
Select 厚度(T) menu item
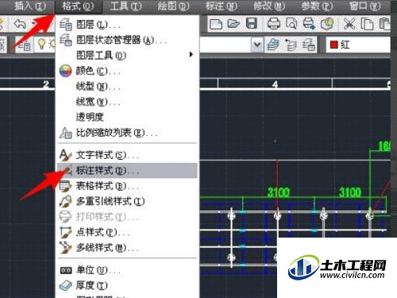pyautogui.click(x=127, y=285)
